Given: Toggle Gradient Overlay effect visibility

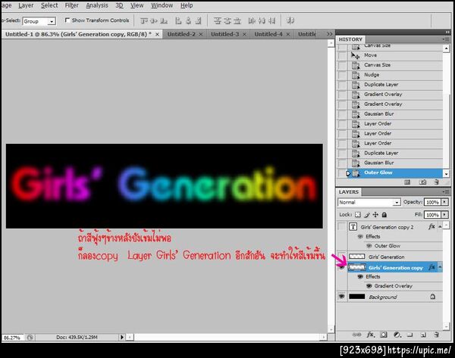Looking at the screenshot, I should 369,286.
